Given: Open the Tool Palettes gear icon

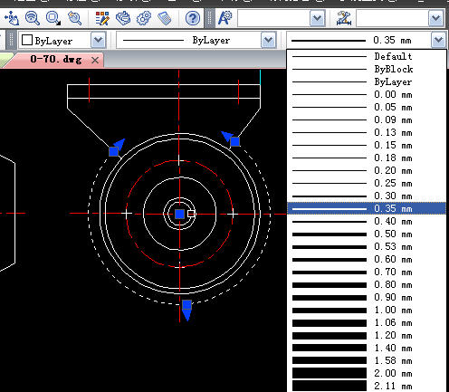Looking at the screenshot, I should point(144,18).
